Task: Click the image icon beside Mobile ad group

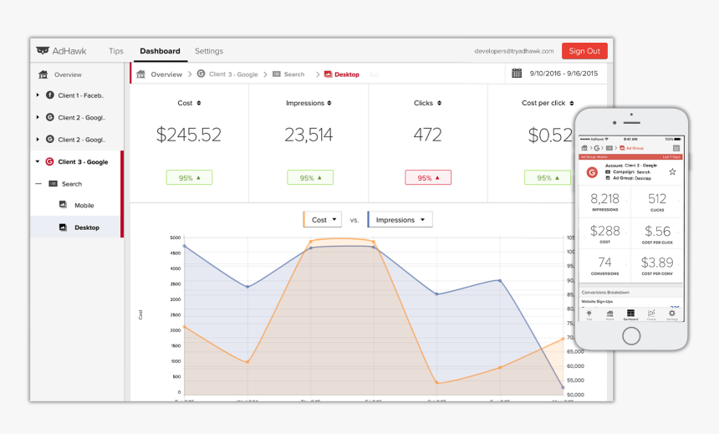Action: [x=63, y=205]
